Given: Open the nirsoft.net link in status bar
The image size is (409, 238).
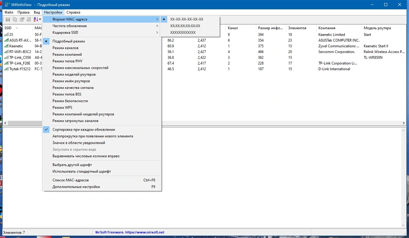Looking at the screenshot, I should pyautogui.click(x=129, y=233).
